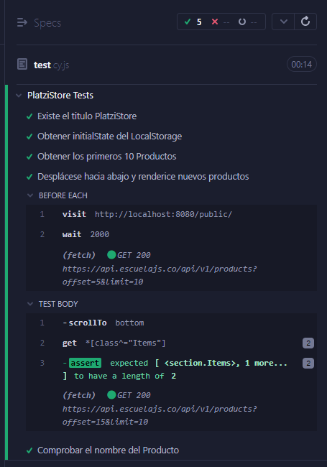
Task: Collapse the BEFORE EACH section chevron
Action: (30, 195)
